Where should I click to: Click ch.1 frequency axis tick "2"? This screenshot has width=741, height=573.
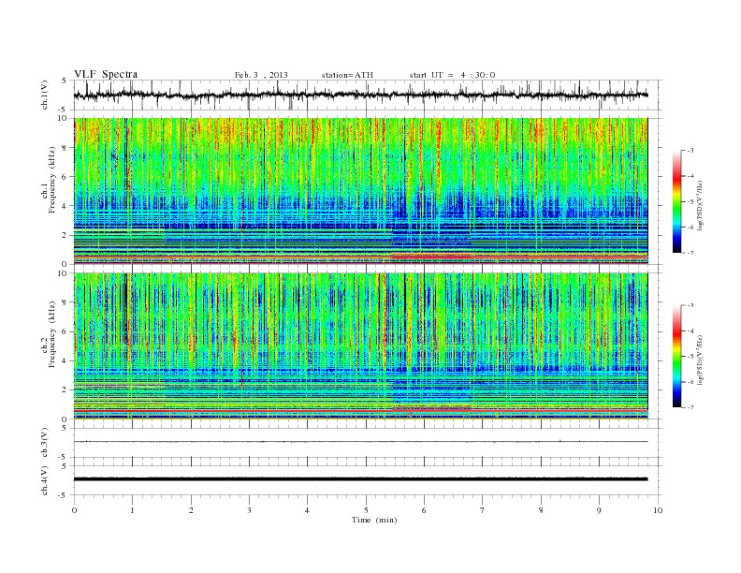coord(65,235)
